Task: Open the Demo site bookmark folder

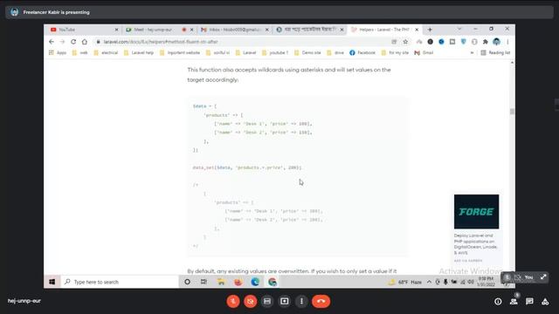Action: pos(307,52)
